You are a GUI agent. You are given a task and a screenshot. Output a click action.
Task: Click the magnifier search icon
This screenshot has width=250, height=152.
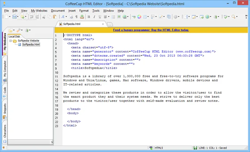233,17
